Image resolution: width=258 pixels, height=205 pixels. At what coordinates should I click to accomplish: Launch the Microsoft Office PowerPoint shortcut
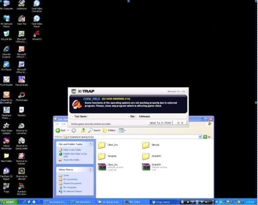click(x=21, y=52)
